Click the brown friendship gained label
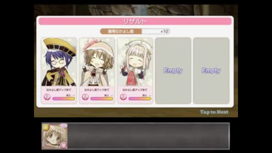The width and height of the screenshot is (272, 153). [x=121, y=31]
